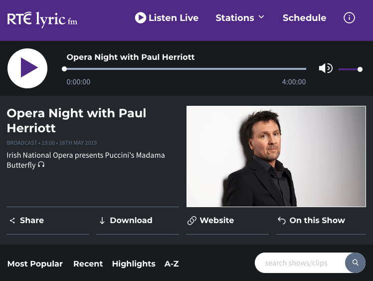Image resolution: width=373 pixels, height=281 pixels.
Task: Click into the search shows/clips field
Action: tap(299, 263)
